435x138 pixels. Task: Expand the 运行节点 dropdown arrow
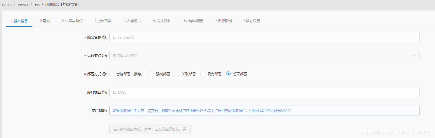pyautogui.click(x=414, y=56)
